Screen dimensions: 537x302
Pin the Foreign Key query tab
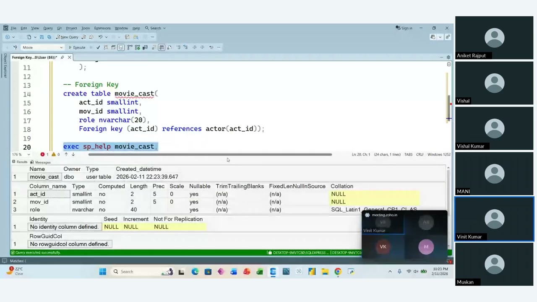(x=62, y=57)
